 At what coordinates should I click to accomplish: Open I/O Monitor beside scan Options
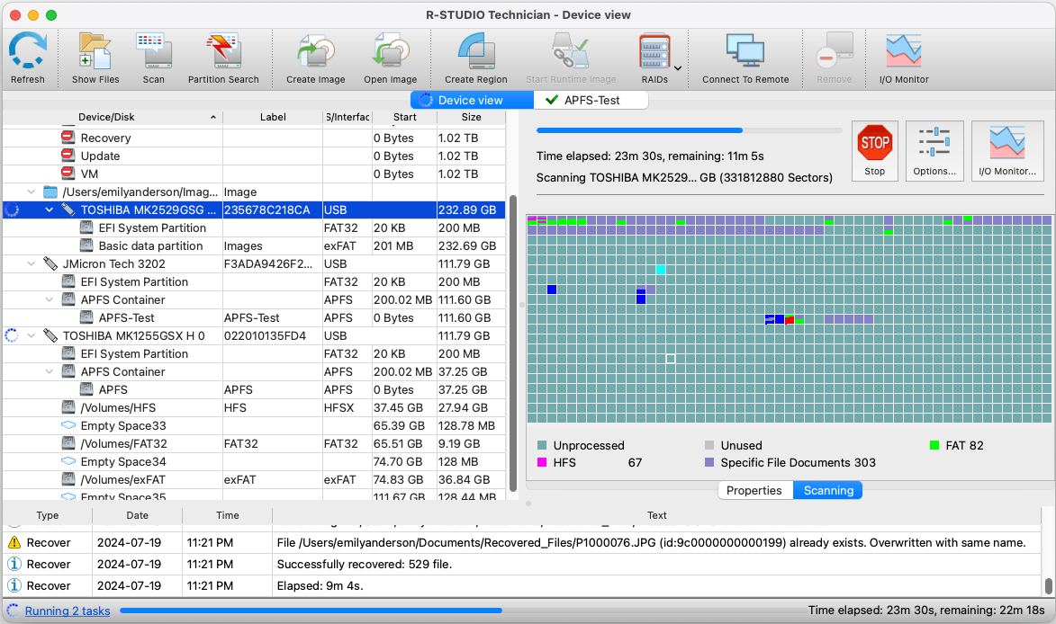[1007, 151]
